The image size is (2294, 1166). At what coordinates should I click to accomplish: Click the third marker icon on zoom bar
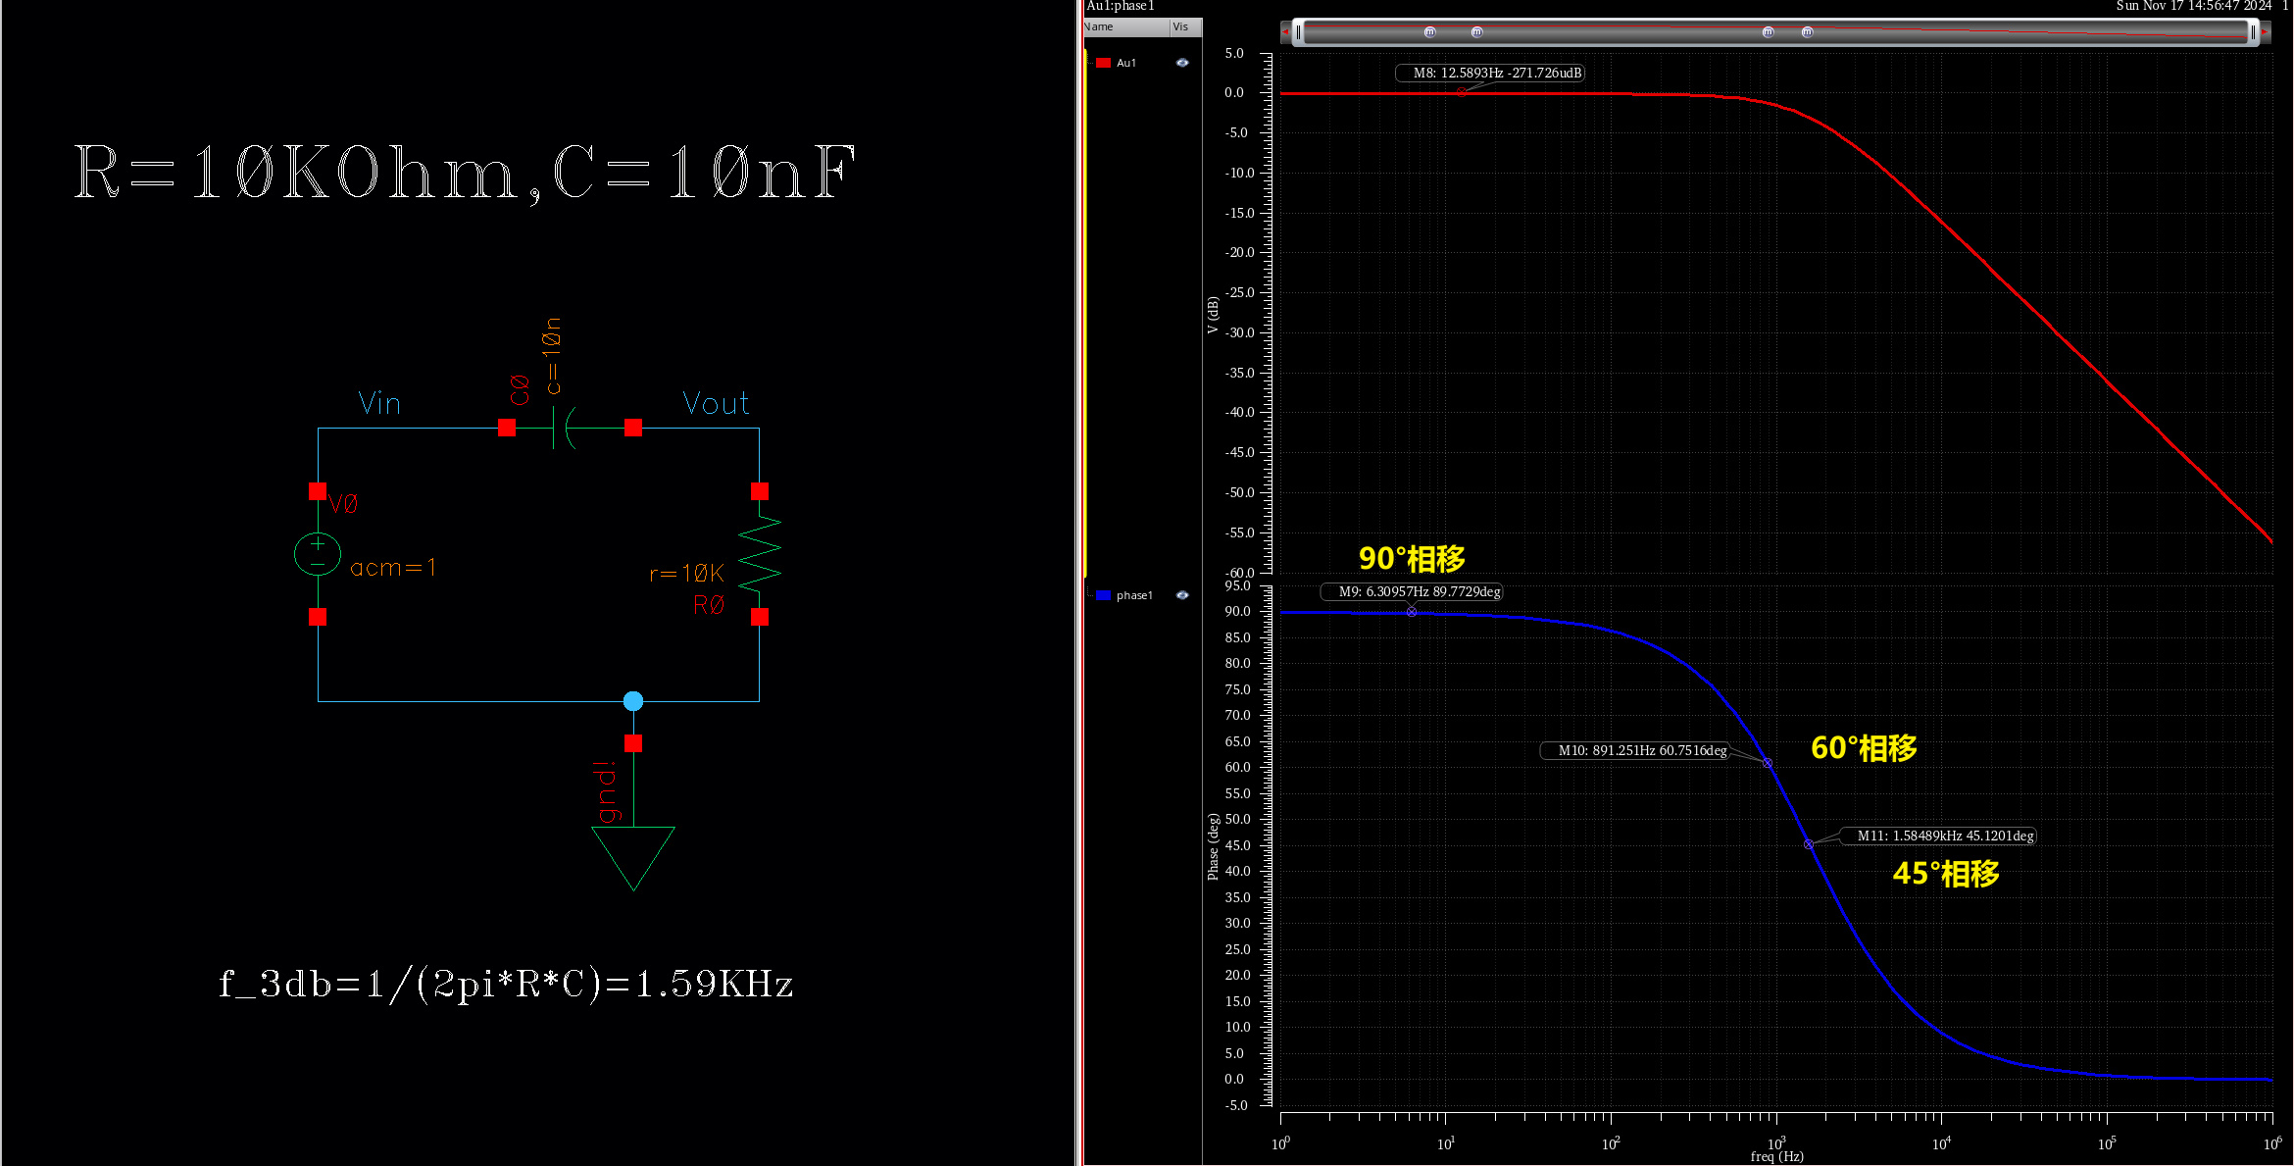(x=1768, y=32)
